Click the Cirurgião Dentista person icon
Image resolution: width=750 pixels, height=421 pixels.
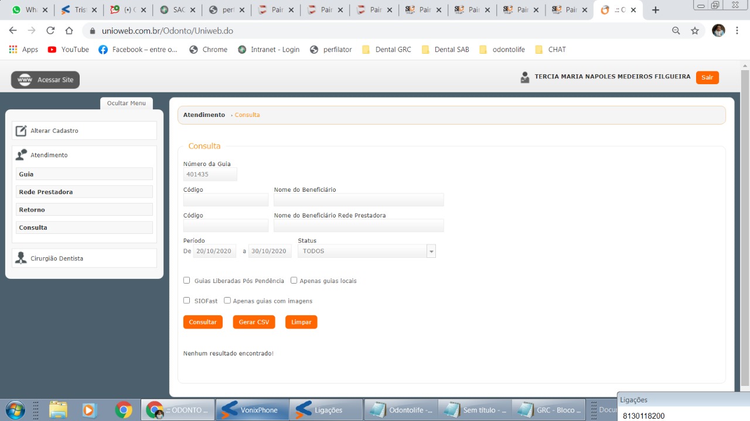pos(21,258)
